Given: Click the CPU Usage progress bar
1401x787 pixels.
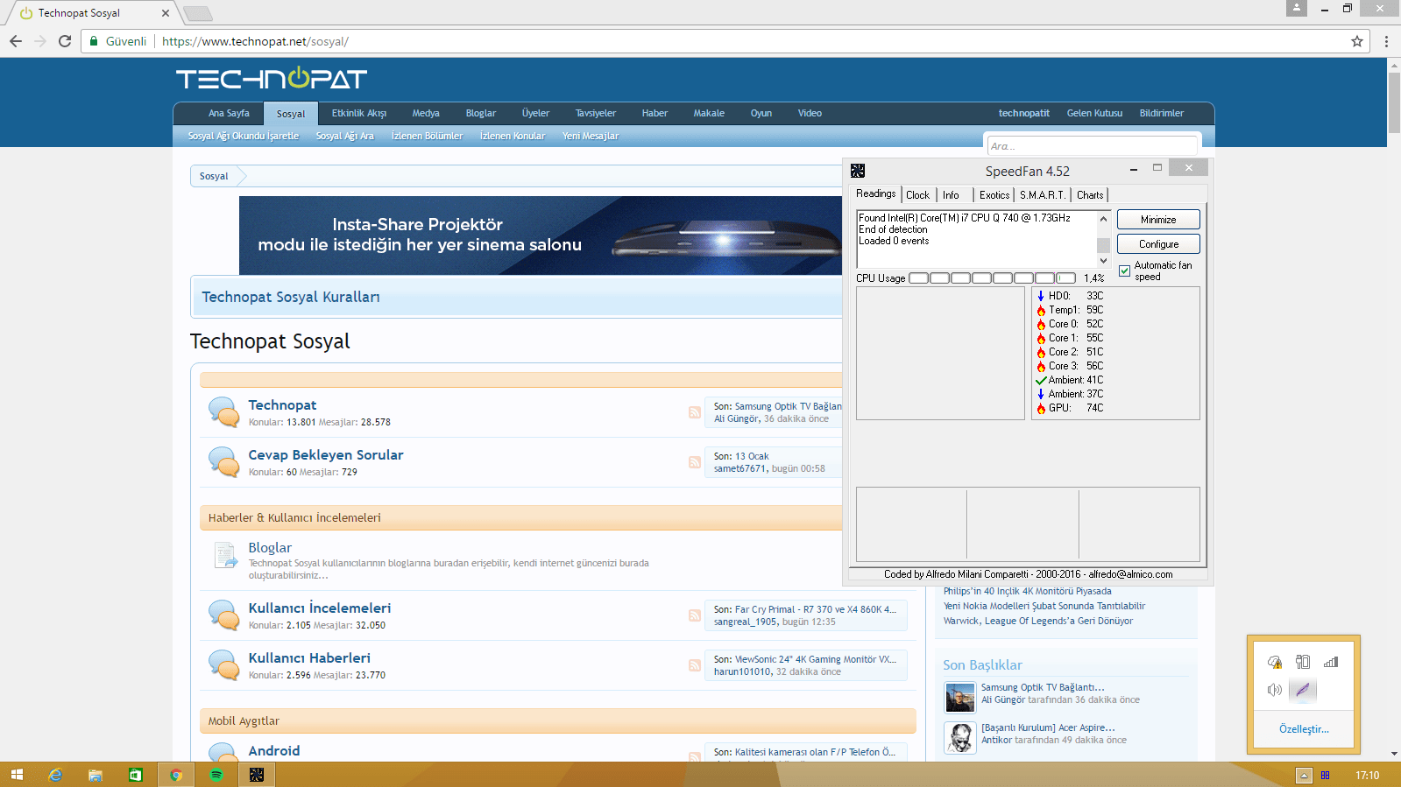Looking at the screenshot, I should pos(992,278).
